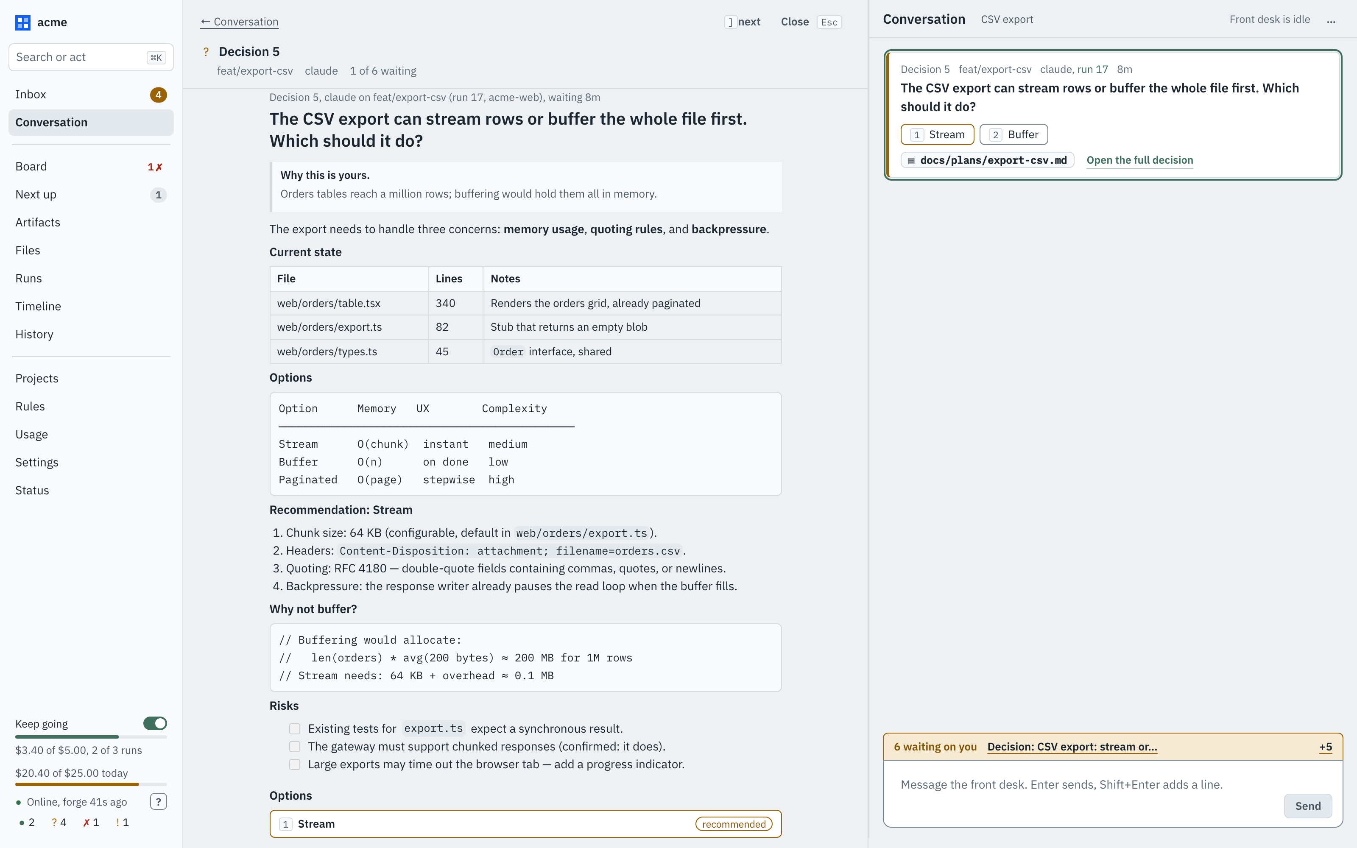Jump to the next decision
The width and height of the screenshot is (1357, 848).
[x=743, y=22]
